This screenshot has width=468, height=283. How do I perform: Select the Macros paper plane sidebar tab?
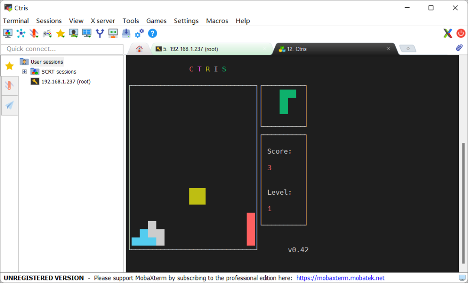click(x=10, y=105)
